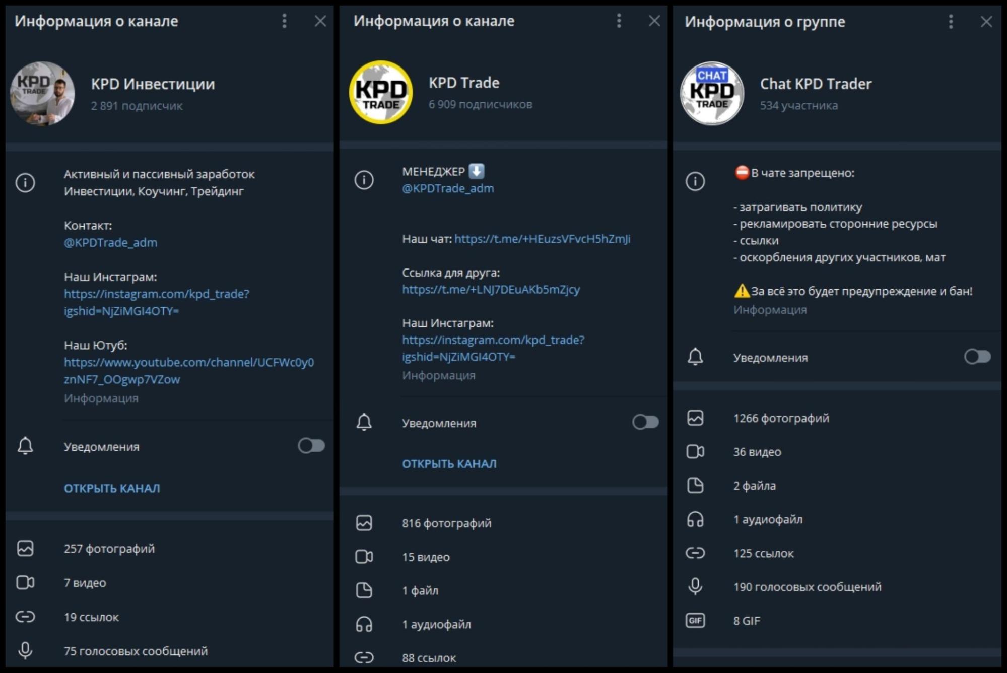Click file icon beside 1 файл
1007x673 pixels.
pyautogui.click(x=364, y=590)
